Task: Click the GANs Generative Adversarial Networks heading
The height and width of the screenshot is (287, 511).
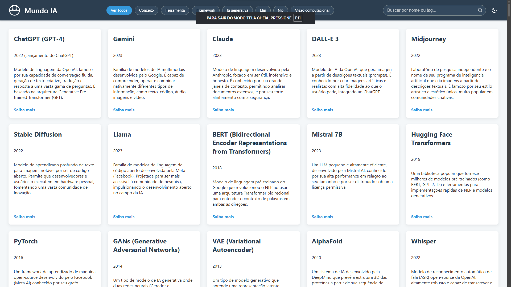Action: [x=146, y=246]
